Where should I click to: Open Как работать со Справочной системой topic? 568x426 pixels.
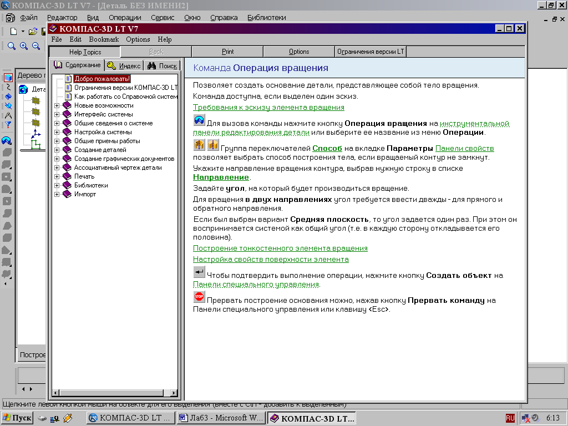tap(126, 97)
